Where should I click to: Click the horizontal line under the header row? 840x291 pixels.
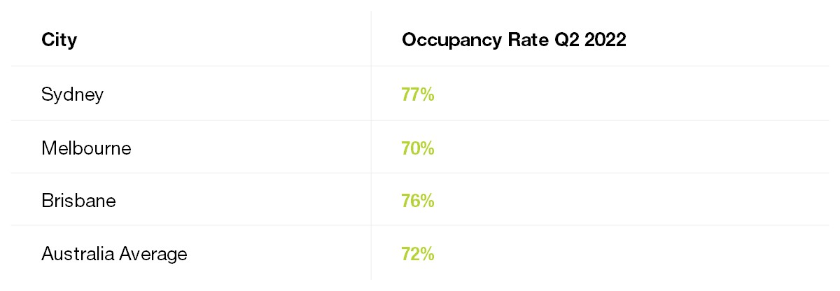tap(420, 66)
